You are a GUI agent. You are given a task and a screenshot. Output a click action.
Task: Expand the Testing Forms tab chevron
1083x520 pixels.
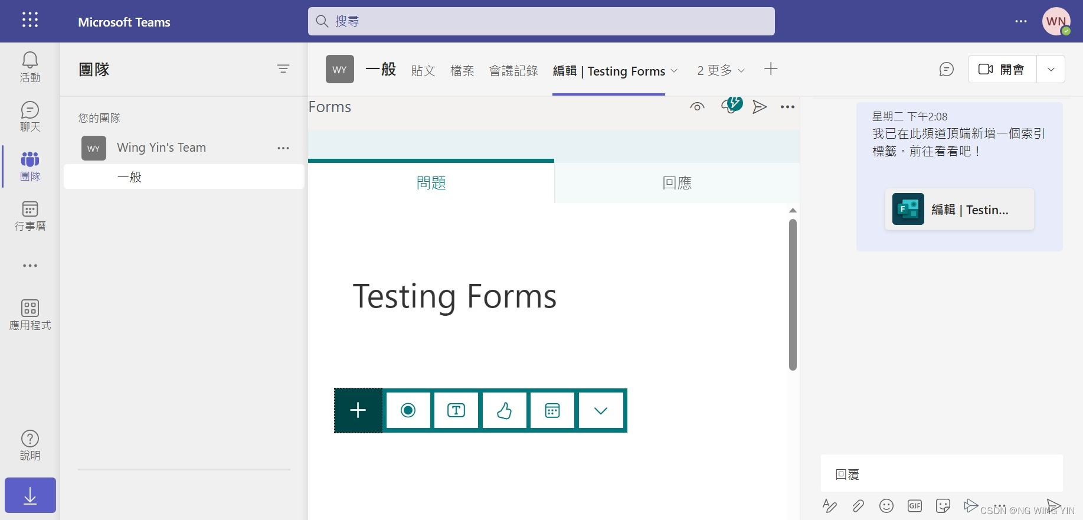click(674, 71)
